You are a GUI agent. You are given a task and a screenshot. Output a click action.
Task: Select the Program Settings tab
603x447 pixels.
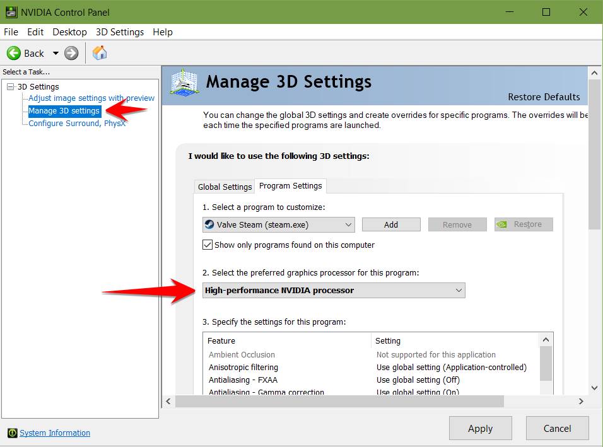tap(290, 185)
